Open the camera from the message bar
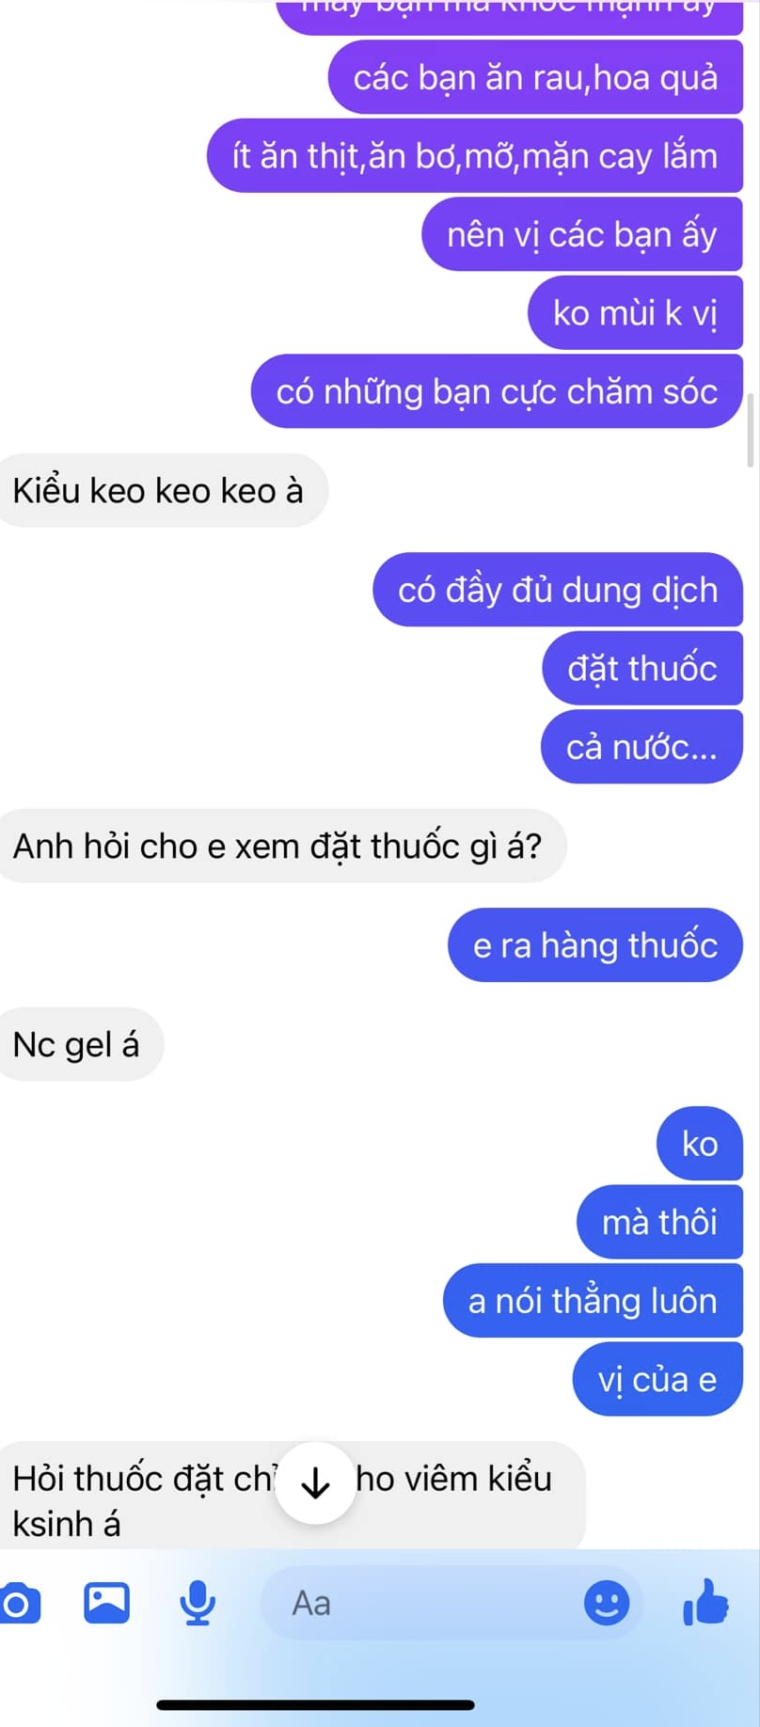 [18, 1603]
